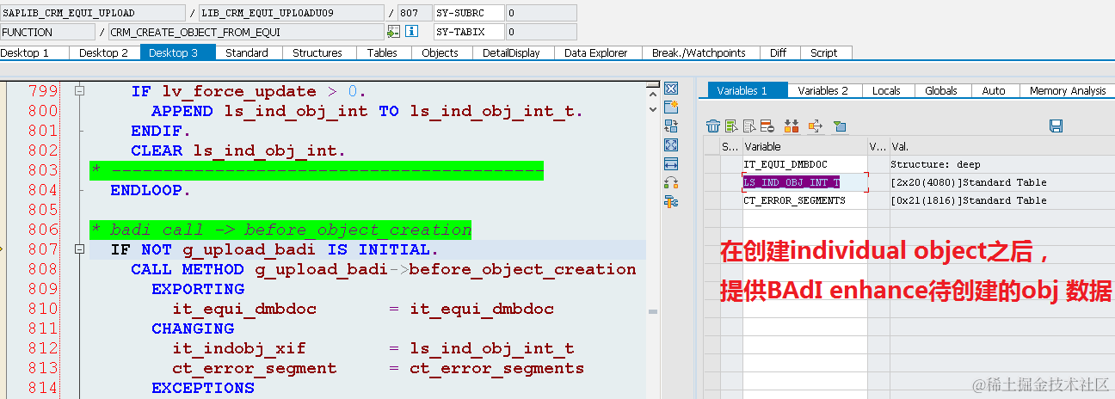The image size is (1115, 399).
Task: Open the Structures tab
Action: pos(317,52)
